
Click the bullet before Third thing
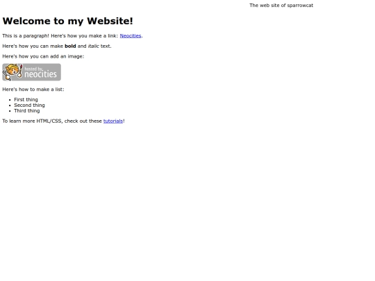[x=10, y=111]
